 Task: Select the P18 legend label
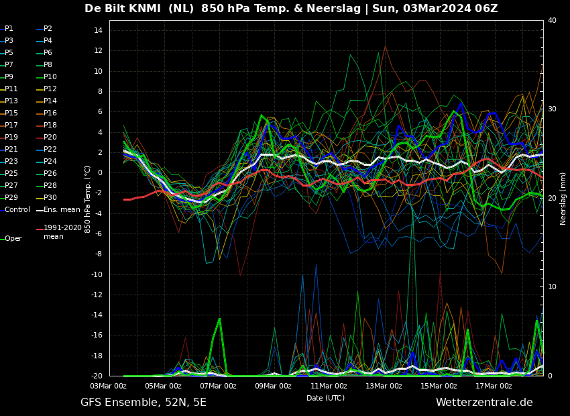pyautogui.click(x=46, y=125)
